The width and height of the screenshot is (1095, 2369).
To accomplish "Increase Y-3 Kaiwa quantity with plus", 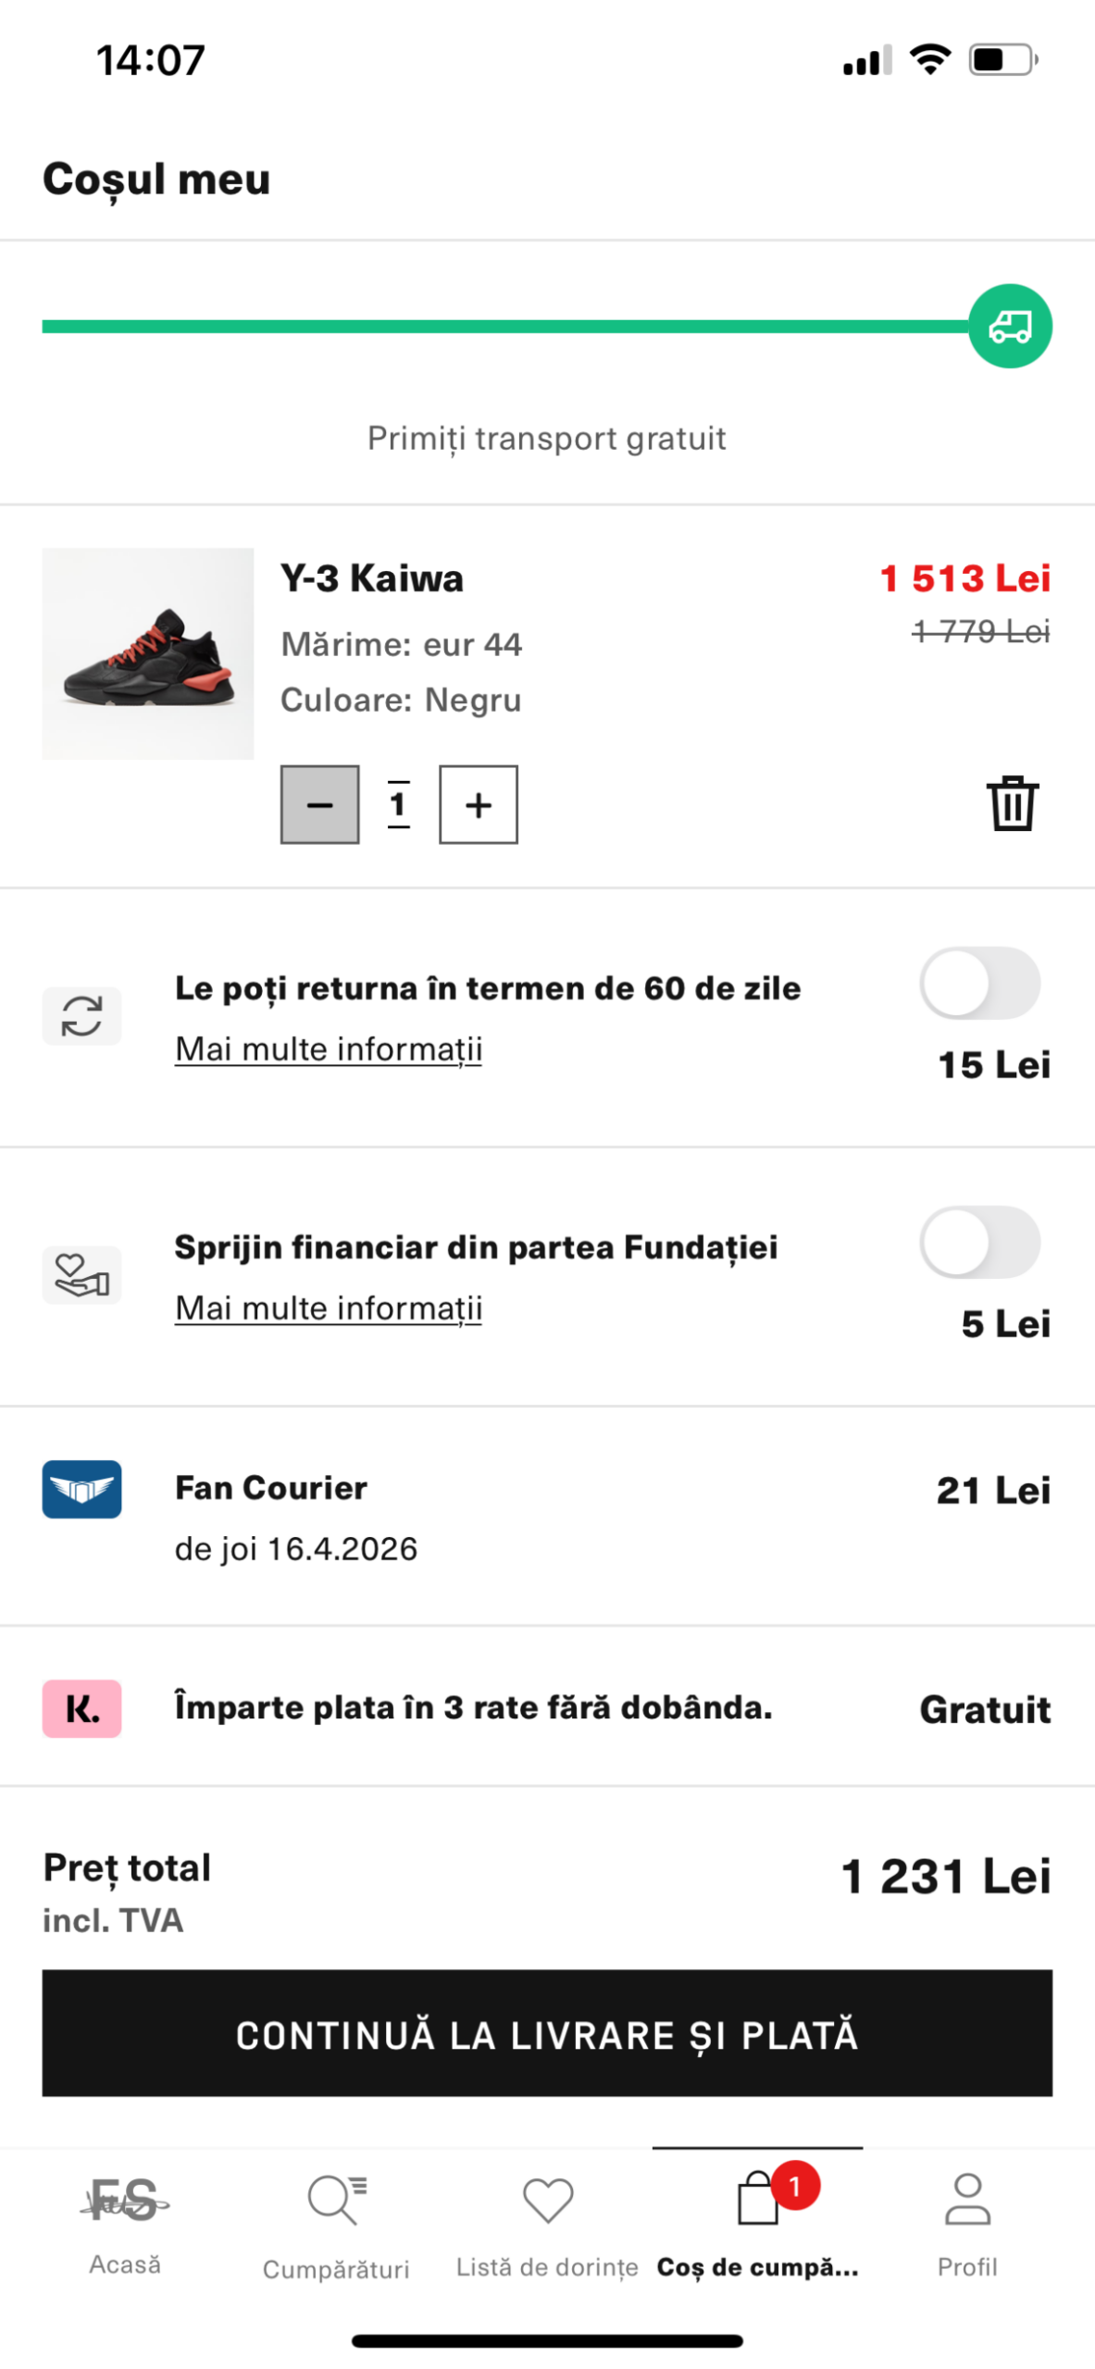I will [x=478, y=804].
